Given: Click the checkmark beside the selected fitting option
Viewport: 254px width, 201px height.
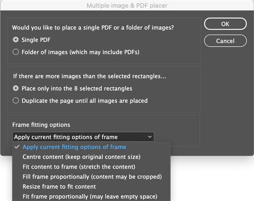Looking at the screenshot, I should click(x=17, y=147).
